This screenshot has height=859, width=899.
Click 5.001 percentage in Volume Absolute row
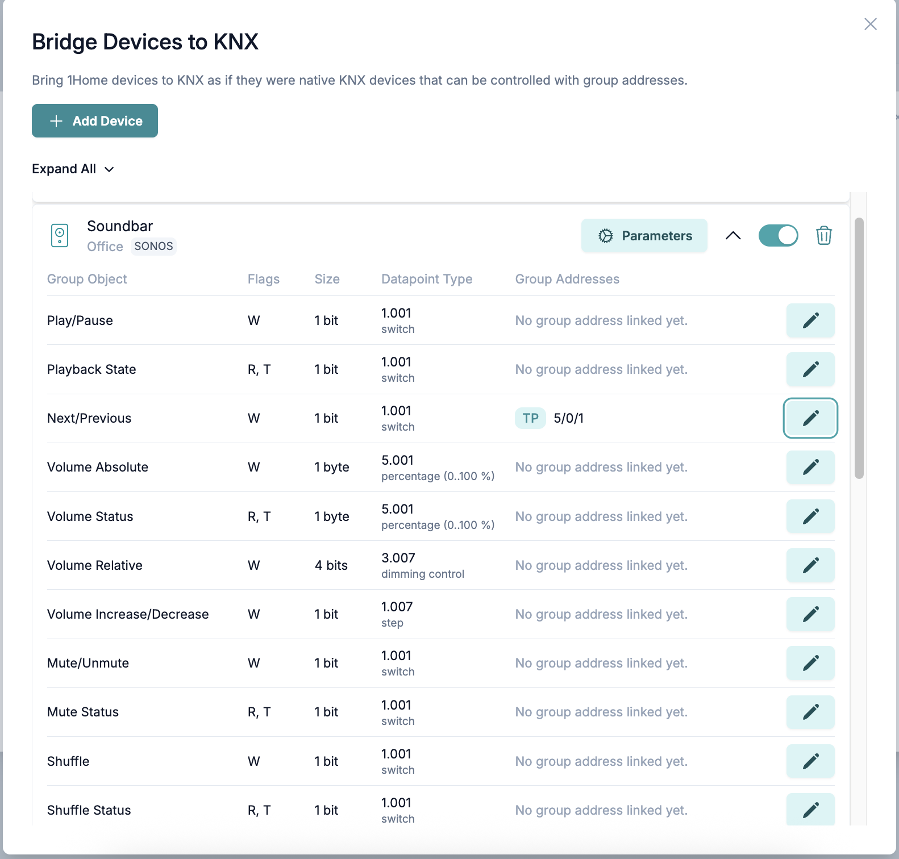[x=438, y=467]
